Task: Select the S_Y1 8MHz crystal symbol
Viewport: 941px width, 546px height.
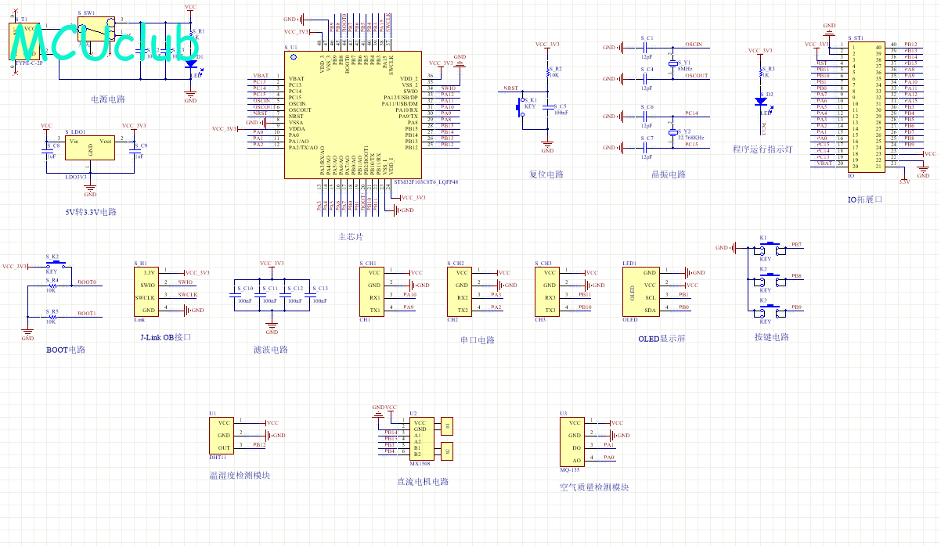Action: pyautogui.click(x=672, y=64)
